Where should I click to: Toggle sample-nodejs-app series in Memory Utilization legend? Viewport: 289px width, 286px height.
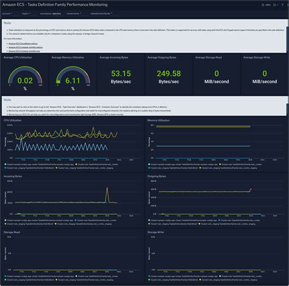183,165
